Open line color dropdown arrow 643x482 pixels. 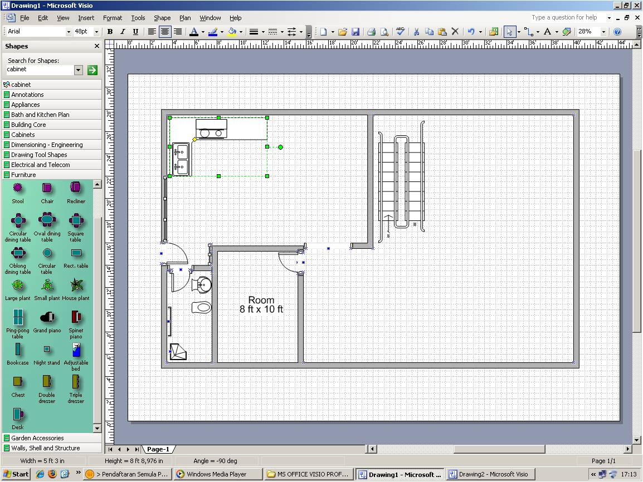coord(222,32)
